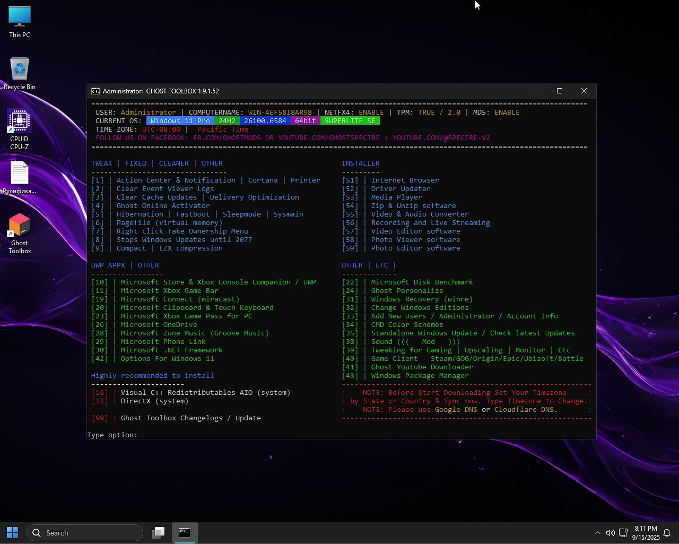The width and height of the screenshot is (679, 544).
Task: Click the volume icon in the system tray
Action: pyautogui.click(x=610, y=533)
